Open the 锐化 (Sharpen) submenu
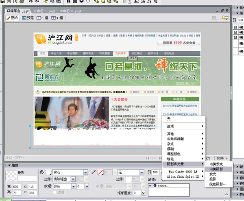The image size is (244, 201). (x=183, y=159)
